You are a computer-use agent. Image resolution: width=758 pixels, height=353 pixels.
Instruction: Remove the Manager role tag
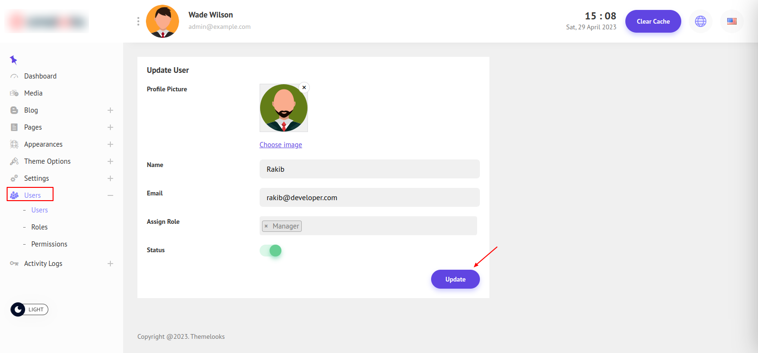pyautogui.click(x=266, y=226)
